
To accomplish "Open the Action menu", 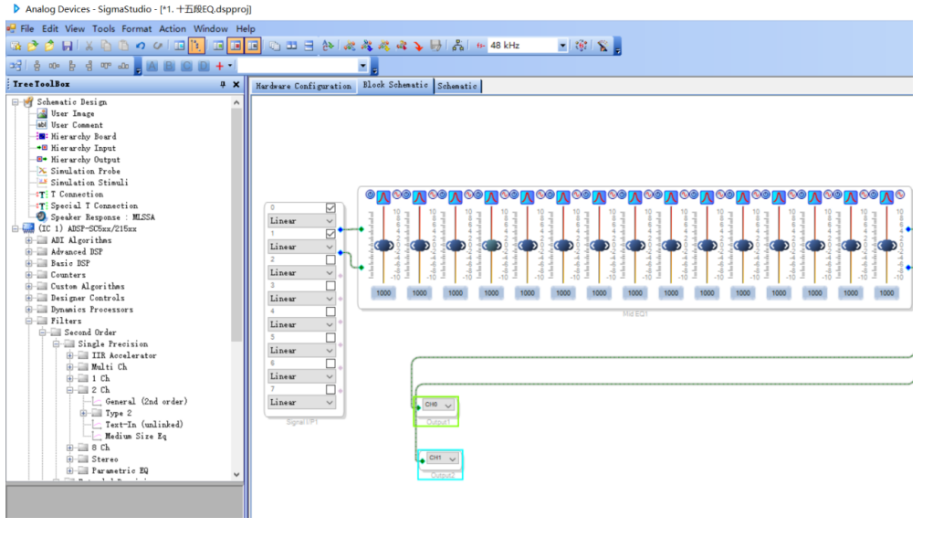I will pos(173,28).
